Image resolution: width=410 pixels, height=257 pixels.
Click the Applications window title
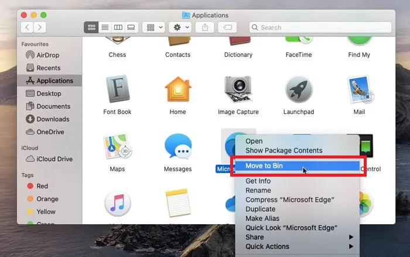210,15
